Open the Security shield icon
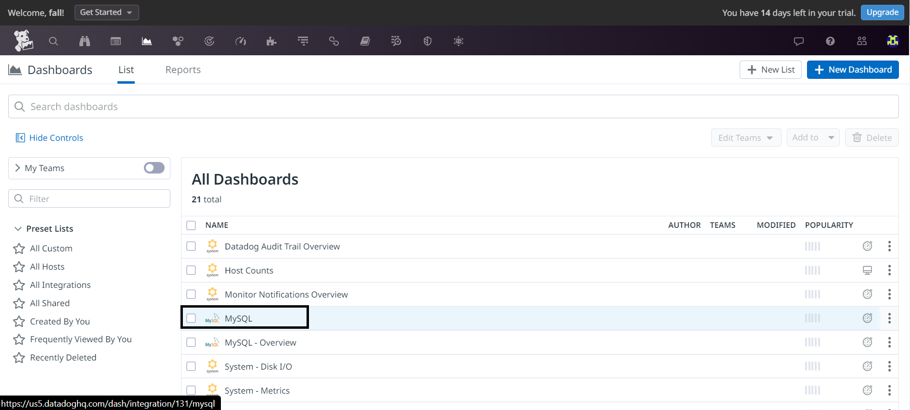The height and width of the screenshot is (410, 910). pos(427,41)
